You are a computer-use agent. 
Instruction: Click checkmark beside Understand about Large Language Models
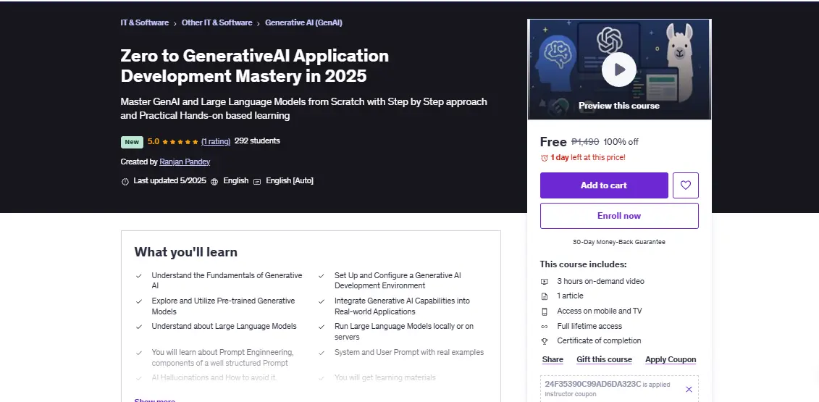139,327
